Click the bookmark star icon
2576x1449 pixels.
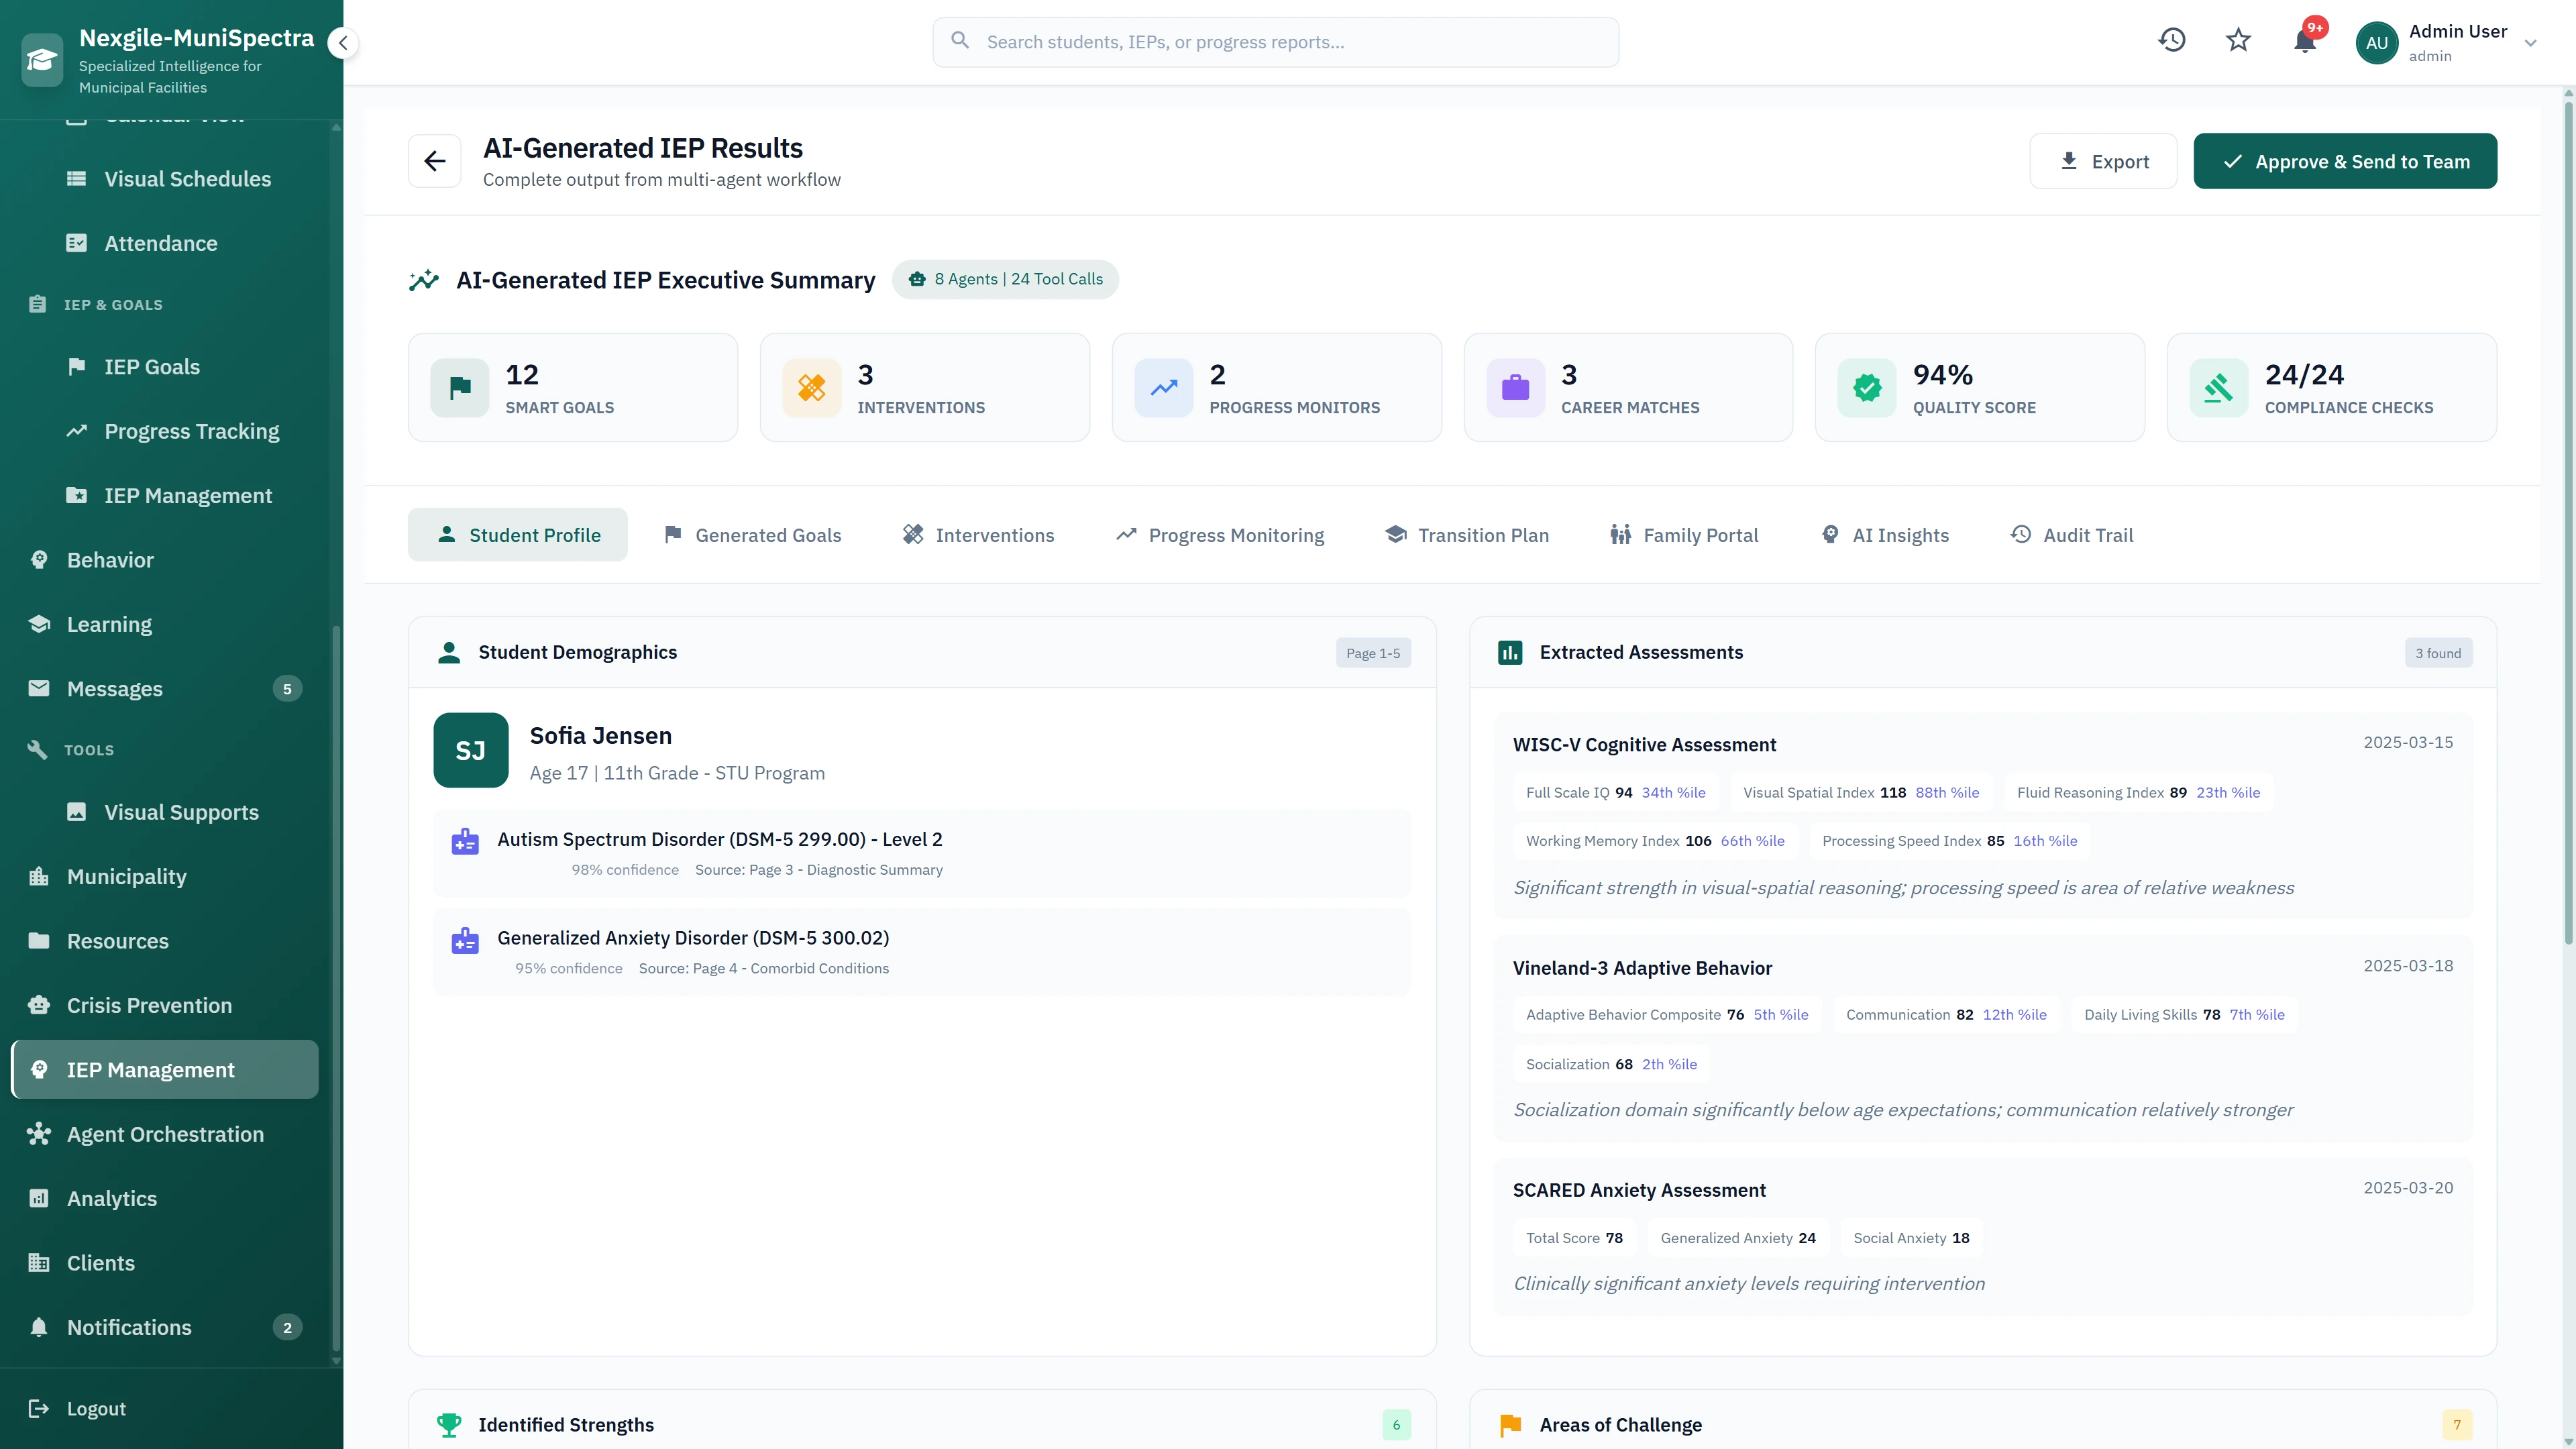pyautogui.click(x=2238, y=40)
